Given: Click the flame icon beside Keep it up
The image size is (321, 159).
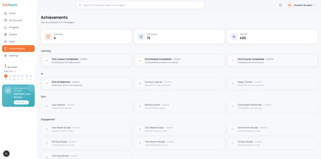Looking at the screenshot, I should [15, 71].
